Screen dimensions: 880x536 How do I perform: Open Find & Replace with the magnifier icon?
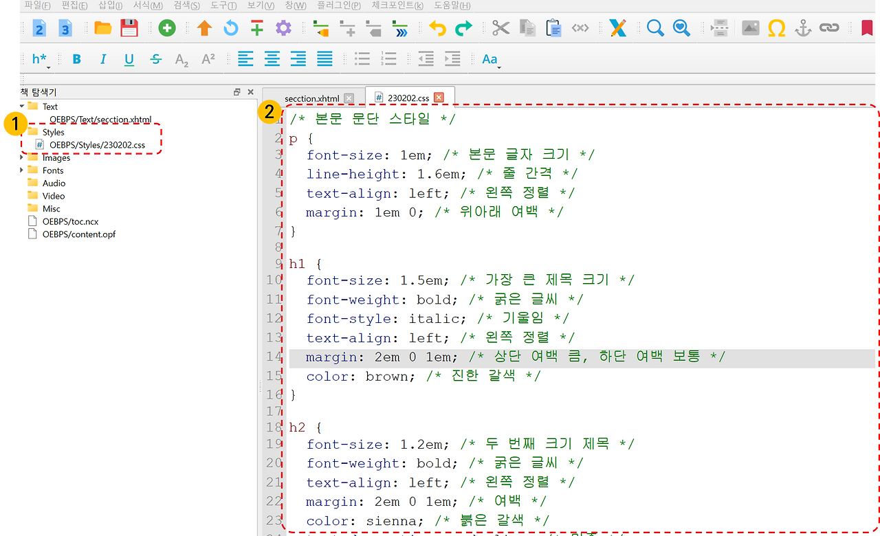click(654, 29)
